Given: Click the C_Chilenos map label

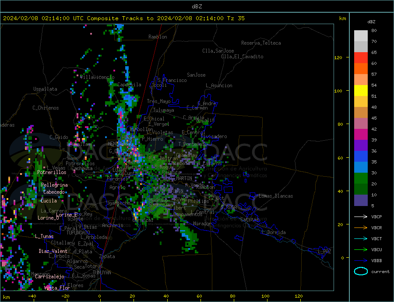Looking at the screenshot, I should pos(46,108).
